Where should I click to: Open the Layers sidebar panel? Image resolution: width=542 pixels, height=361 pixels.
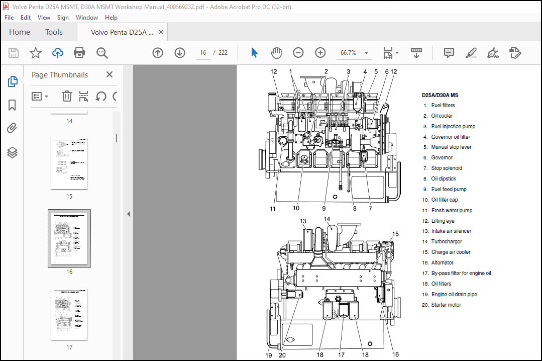point(12,152)
